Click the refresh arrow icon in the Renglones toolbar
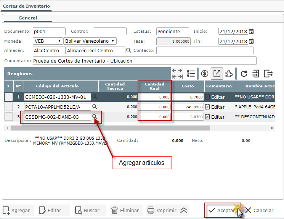284x219 pixels. coord(244,74)
